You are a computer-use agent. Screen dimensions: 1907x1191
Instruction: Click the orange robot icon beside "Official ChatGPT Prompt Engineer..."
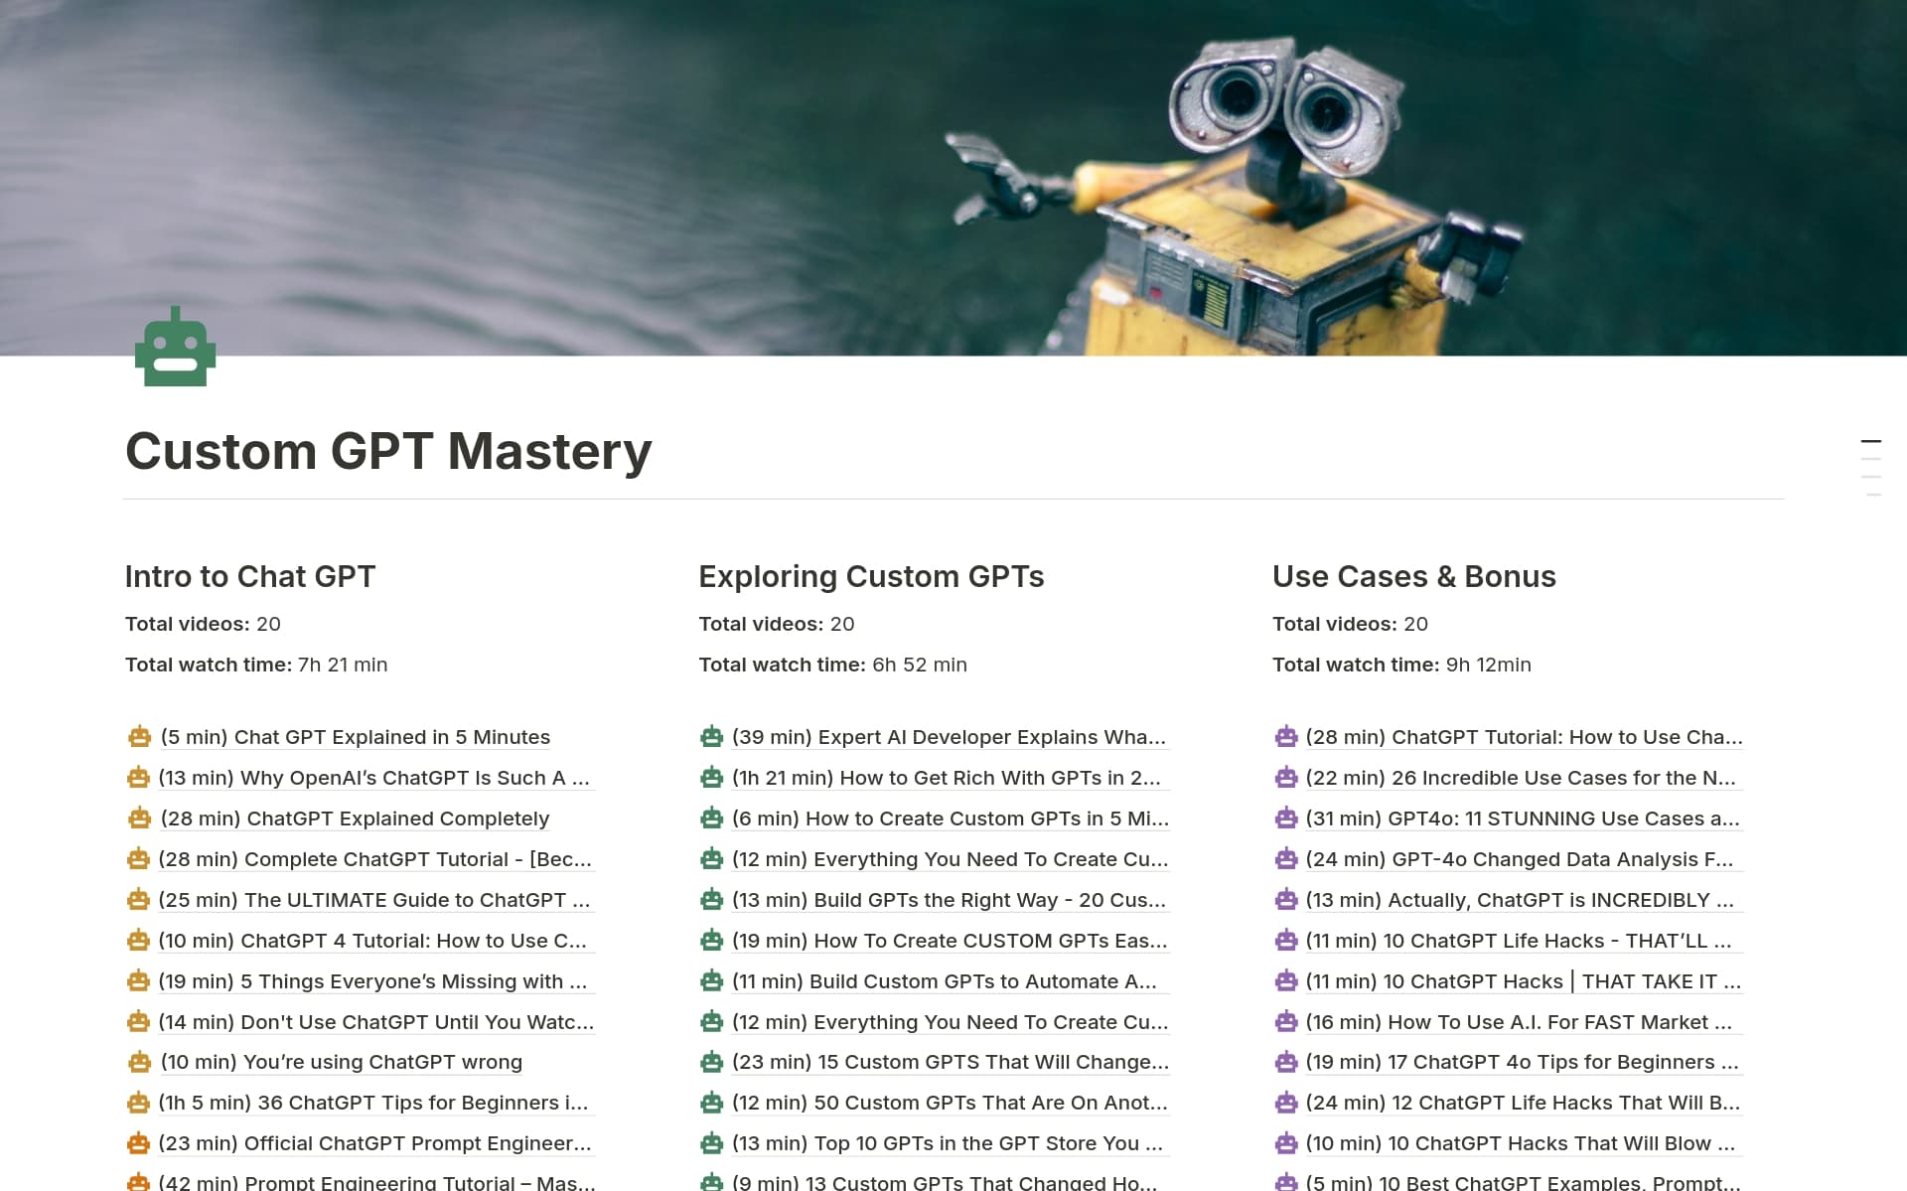click(x=138, y=1143)
